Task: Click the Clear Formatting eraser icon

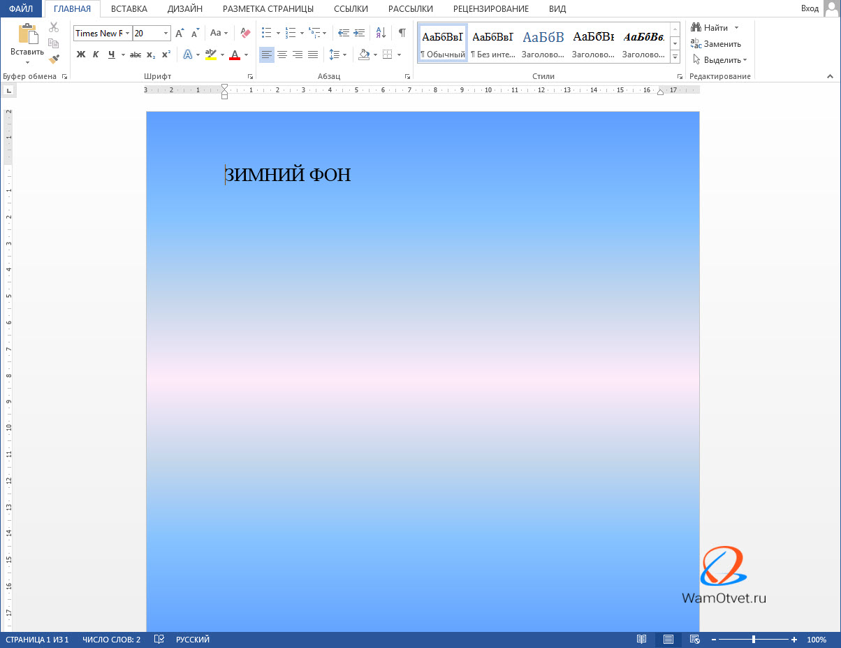Action: (x=244, y=33)
